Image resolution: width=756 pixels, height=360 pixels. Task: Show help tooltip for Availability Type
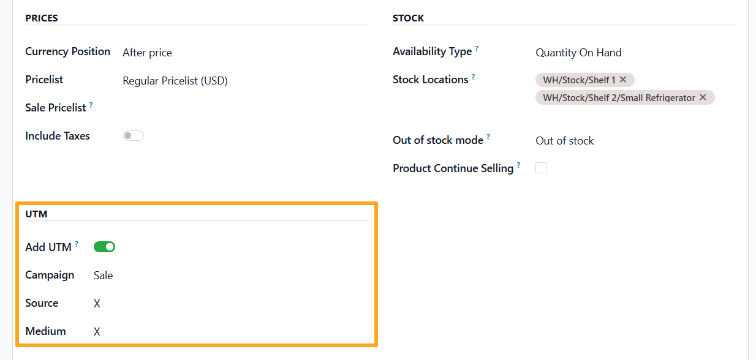click(477, 48)
